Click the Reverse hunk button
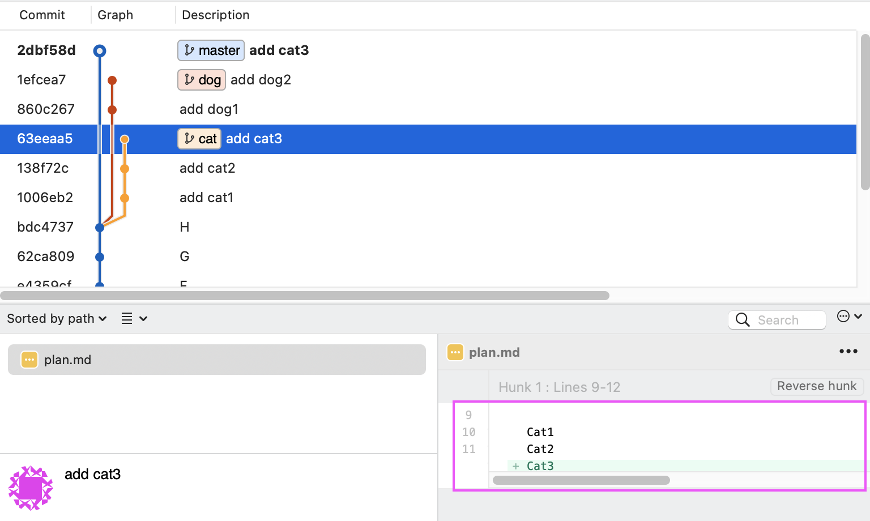Viewport: 870px width, 521px height. coord(817,386)
